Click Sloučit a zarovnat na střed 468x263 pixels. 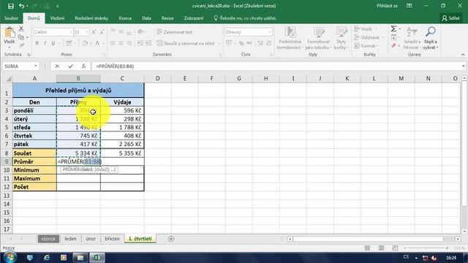click(x=186, y=43)
